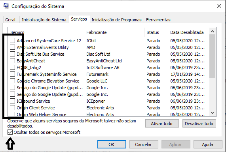Click the Ativar tudo button
226x152 pixels.
[x=162, y=124]
